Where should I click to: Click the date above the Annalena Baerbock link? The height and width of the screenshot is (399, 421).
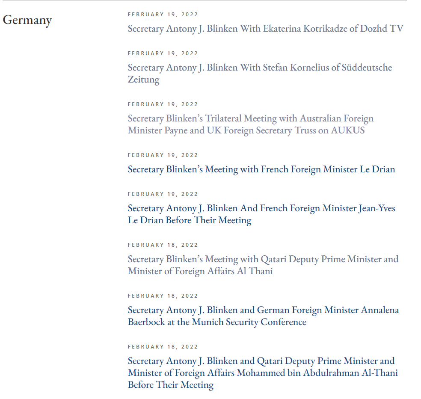point(163,296)
